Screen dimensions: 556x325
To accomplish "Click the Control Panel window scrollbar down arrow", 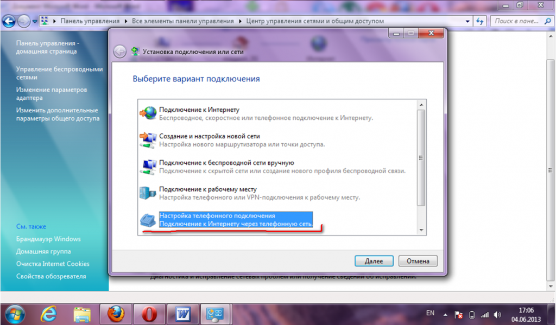I will coord(551,286).
